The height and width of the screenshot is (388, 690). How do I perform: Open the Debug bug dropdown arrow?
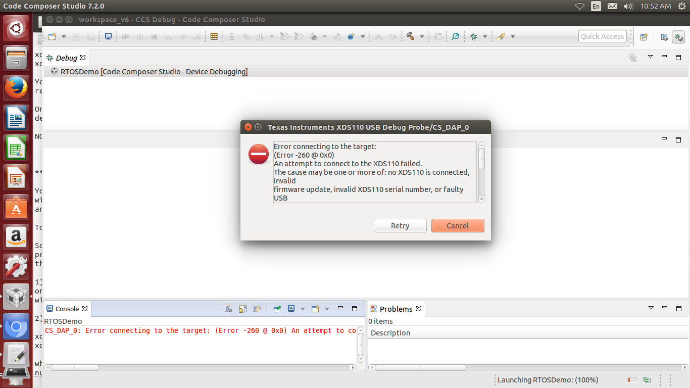point(485,36)
